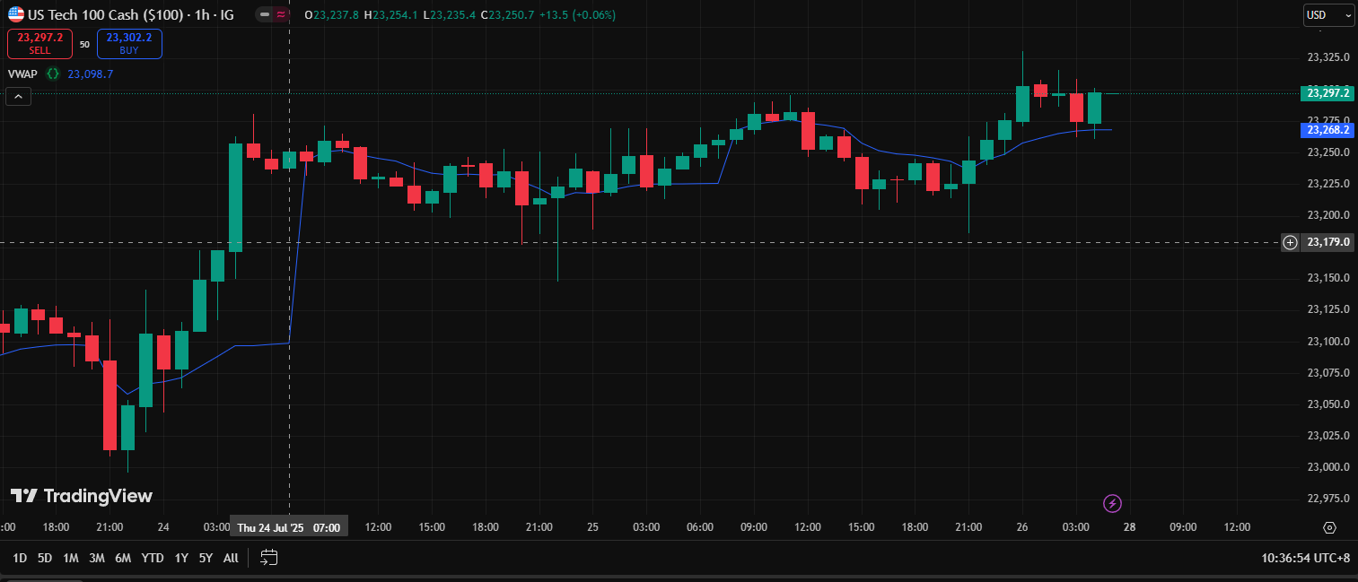Image resolution: width=1358 pixels, height=582 pixels.
Task: Click the purple lightning flash icon
Action: tap(1112, 504)
